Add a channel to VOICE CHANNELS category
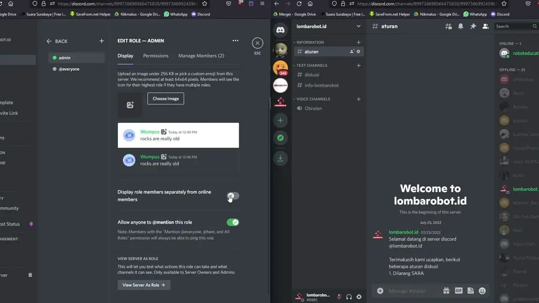539x303 pixels. coord(358,99)
